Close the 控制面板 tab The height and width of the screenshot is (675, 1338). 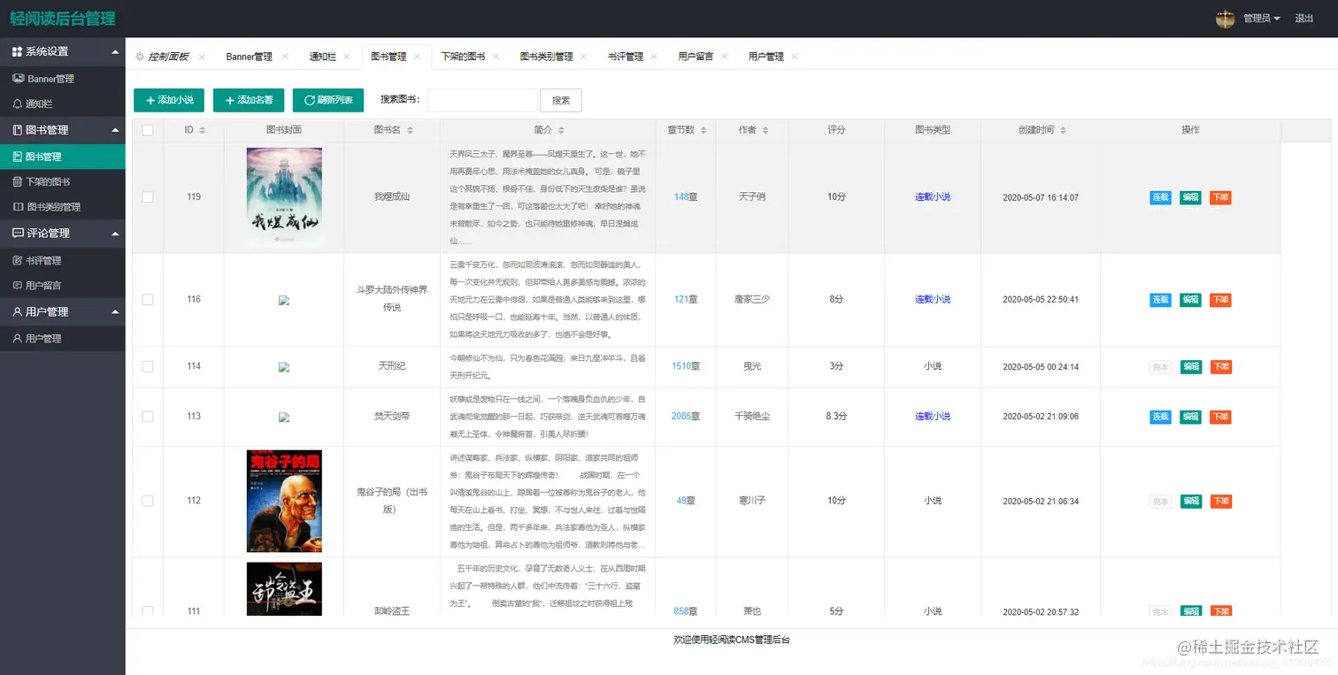click(202, 57)
